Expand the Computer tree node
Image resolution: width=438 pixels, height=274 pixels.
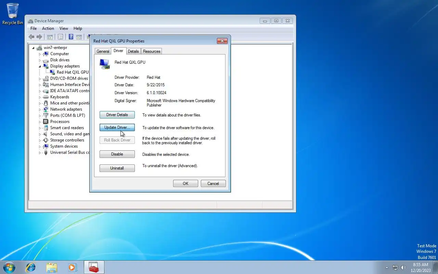click(40, 54)
